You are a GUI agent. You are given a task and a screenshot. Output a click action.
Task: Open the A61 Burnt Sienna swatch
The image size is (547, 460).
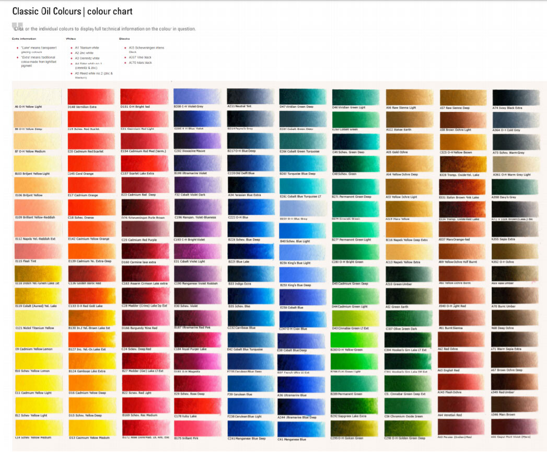coord(462,318)
